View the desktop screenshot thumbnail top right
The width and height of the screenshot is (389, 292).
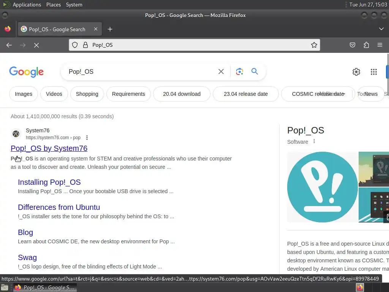[374, 169]
